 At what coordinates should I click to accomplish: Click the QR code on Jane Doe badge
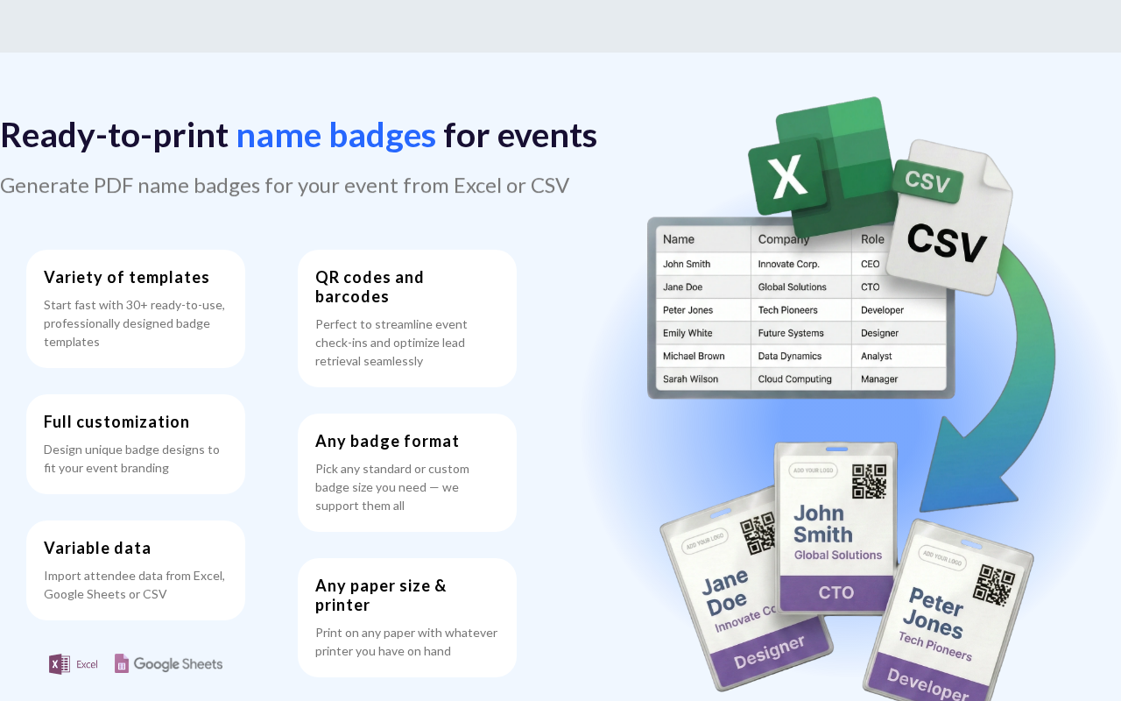click(x=758, y=533)
